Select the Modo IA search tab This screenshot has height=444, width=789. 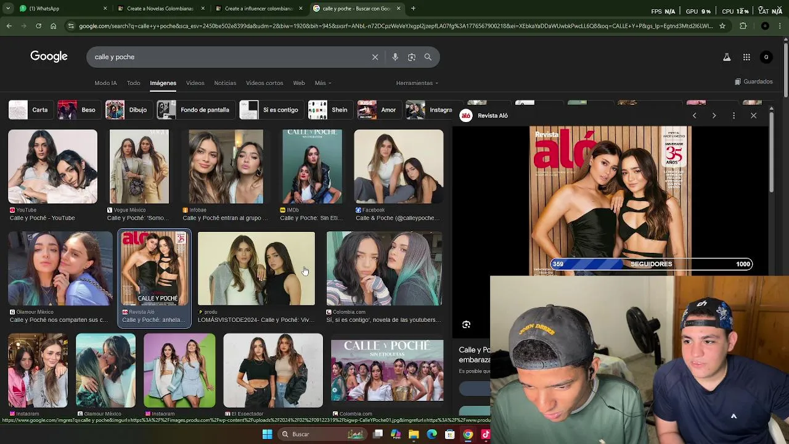105,83
